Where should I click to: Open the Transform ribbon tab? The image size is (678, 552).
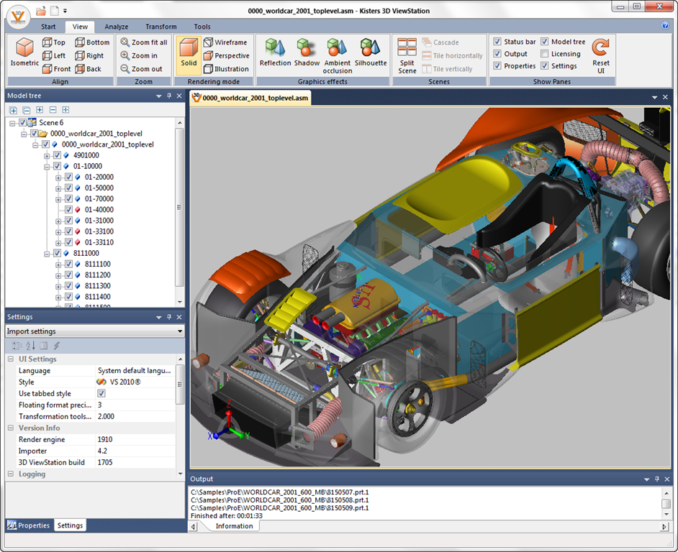coord(161,27)
